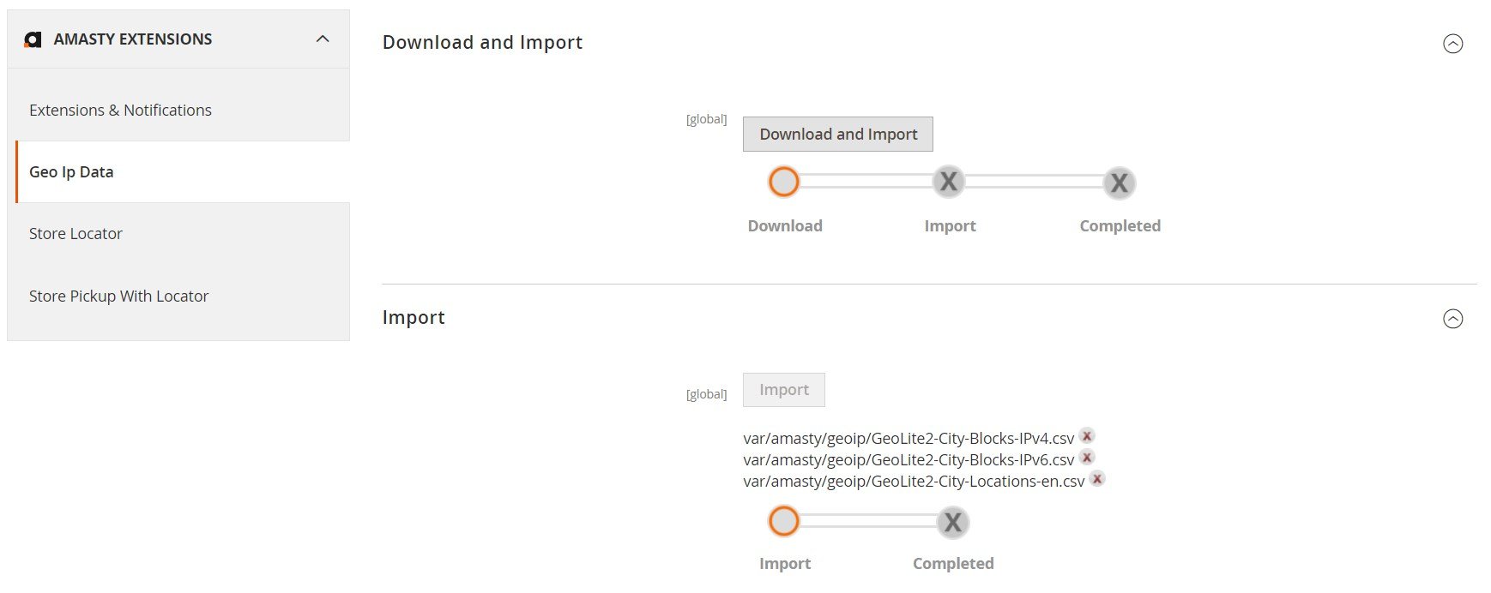1491x593 pixels.
Task: Click the Import step X icon in Download and Import
Action: [948, 182]
